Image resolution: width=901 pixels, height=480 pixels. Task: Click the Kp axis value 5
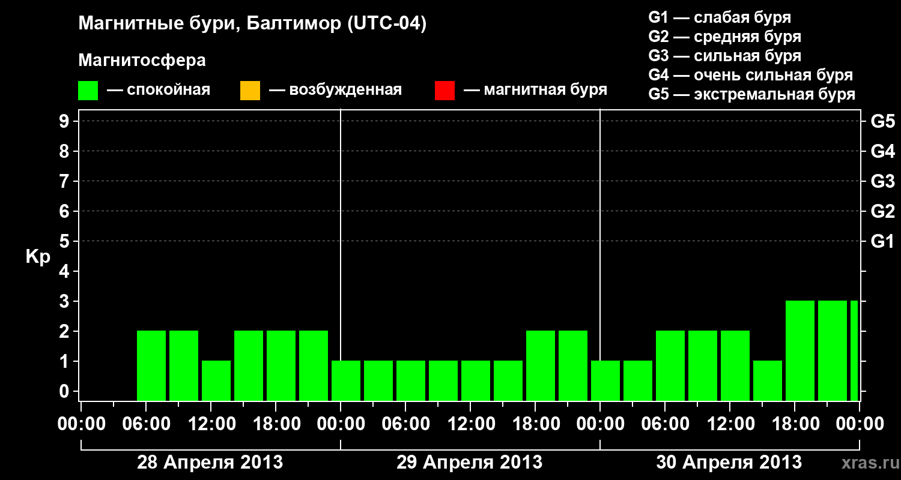65,241
